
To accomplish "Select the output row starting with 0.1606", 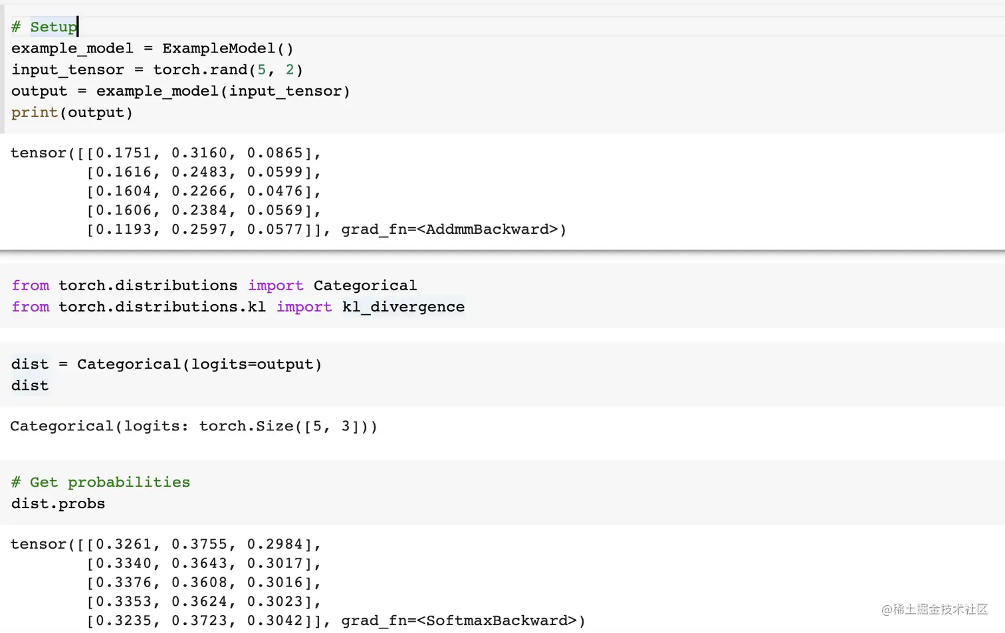I will click(x=204, y=211).
